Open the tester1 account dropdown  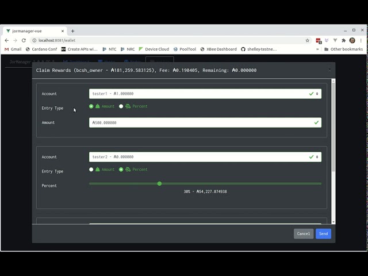(x=205, y=94)
